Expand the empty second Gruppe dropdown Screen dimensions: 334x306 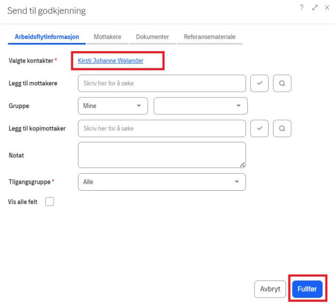tap(200, 106)
